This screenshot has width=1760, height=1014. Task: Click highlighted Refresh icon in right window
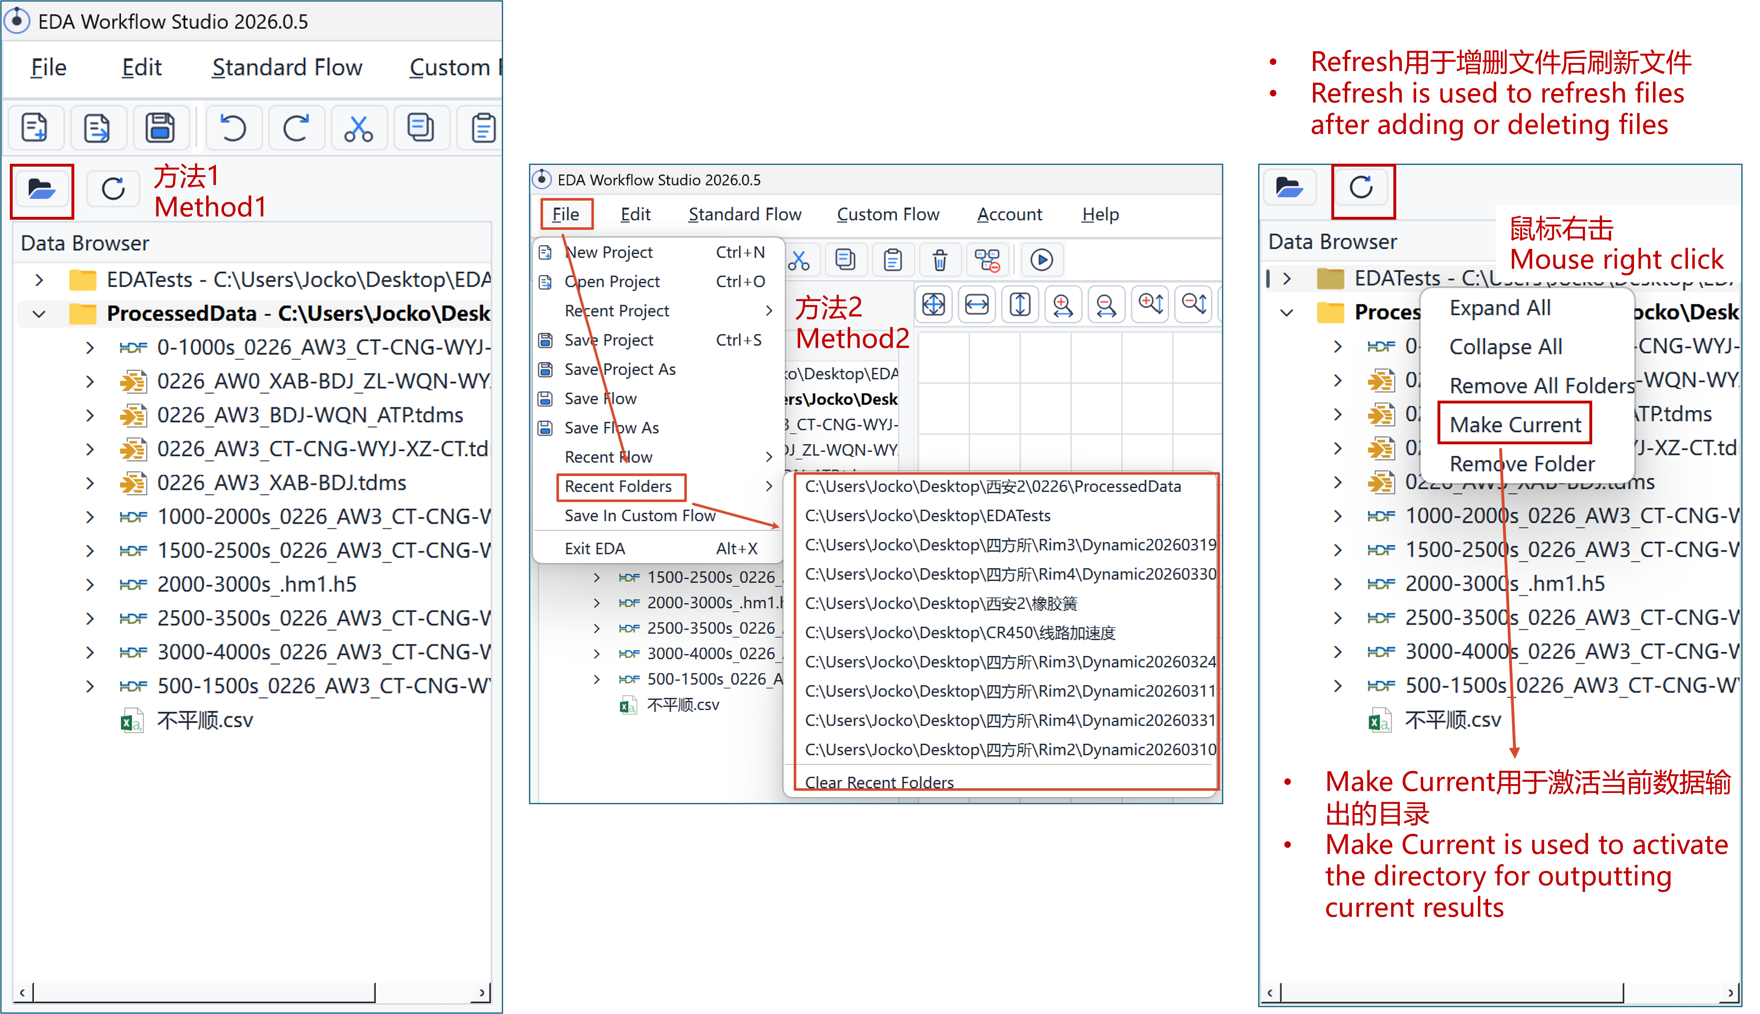[1362, 187]
